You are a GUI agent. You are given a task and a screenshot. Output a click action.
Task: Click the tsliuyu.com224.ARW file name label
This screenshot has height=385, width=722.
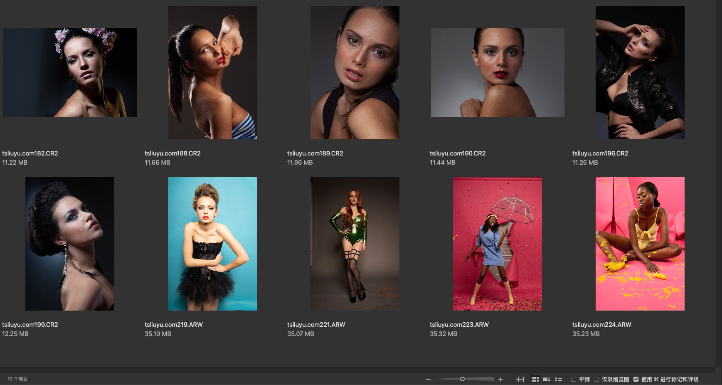601,325
